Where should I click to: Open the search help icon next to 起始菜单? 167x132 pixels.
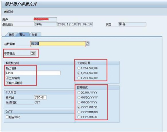88,44
